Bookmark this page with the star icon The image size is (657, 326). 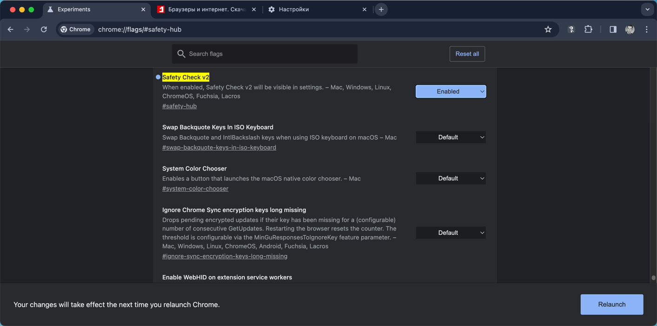(548, 29)
